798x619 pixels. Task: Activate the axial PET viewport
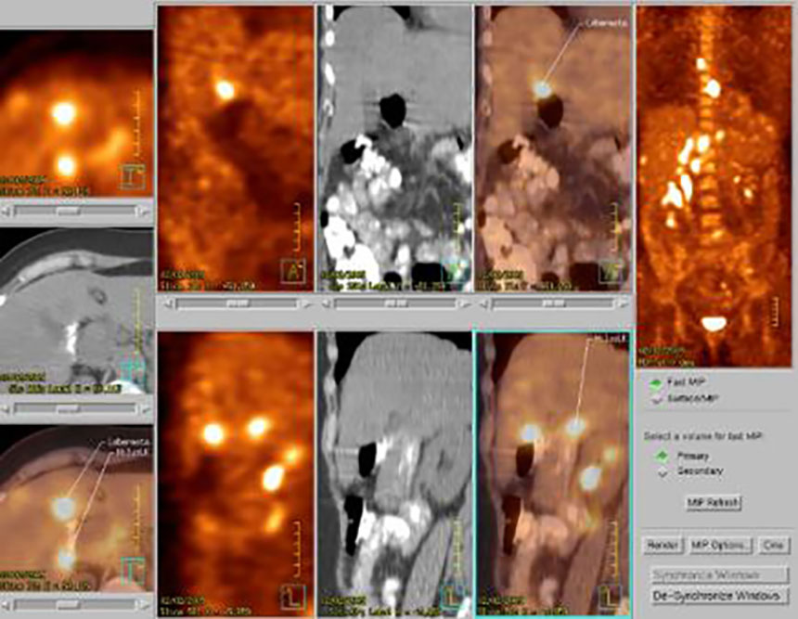76,113
